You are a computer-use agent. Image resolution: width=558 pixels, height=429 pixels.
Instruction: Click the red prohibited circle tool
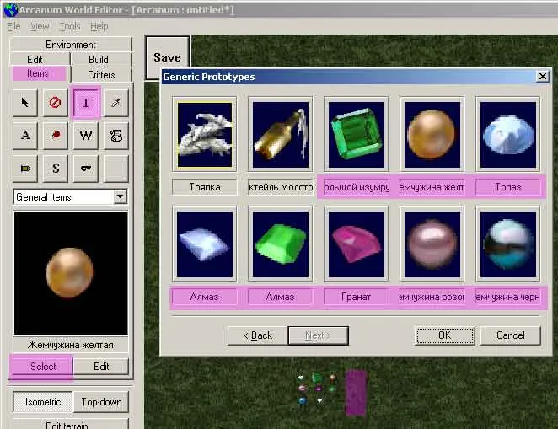[56, 103]
